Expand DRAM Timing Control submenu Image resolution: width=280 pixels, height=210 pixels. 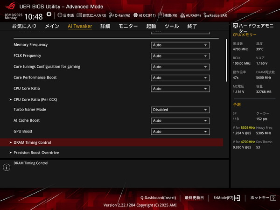tap(112, 142)
